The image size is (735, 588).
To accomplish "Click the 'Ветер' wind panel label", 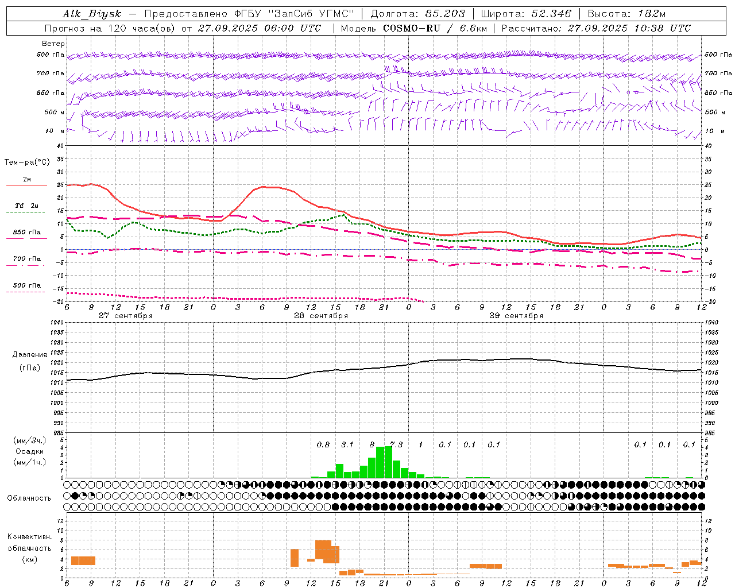I will click(x=53, y=44).
